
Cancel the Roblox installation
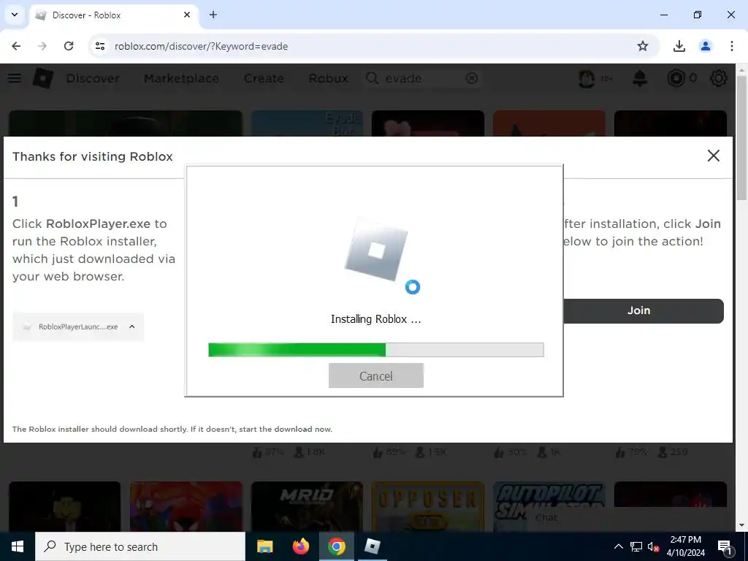point(376,376)
